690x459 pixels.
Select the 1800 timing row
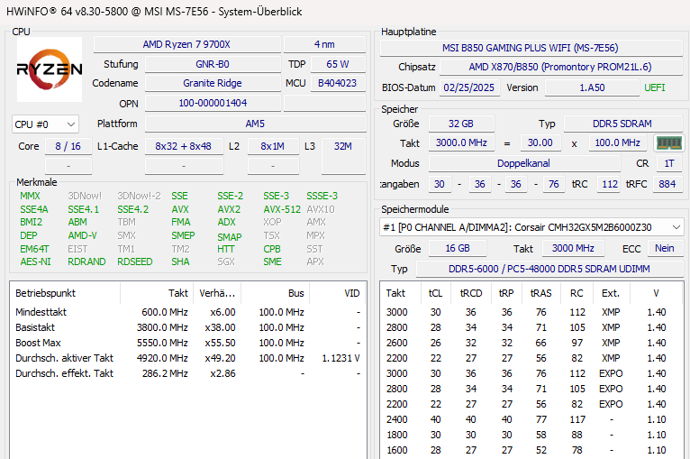(x=532, y=436)
